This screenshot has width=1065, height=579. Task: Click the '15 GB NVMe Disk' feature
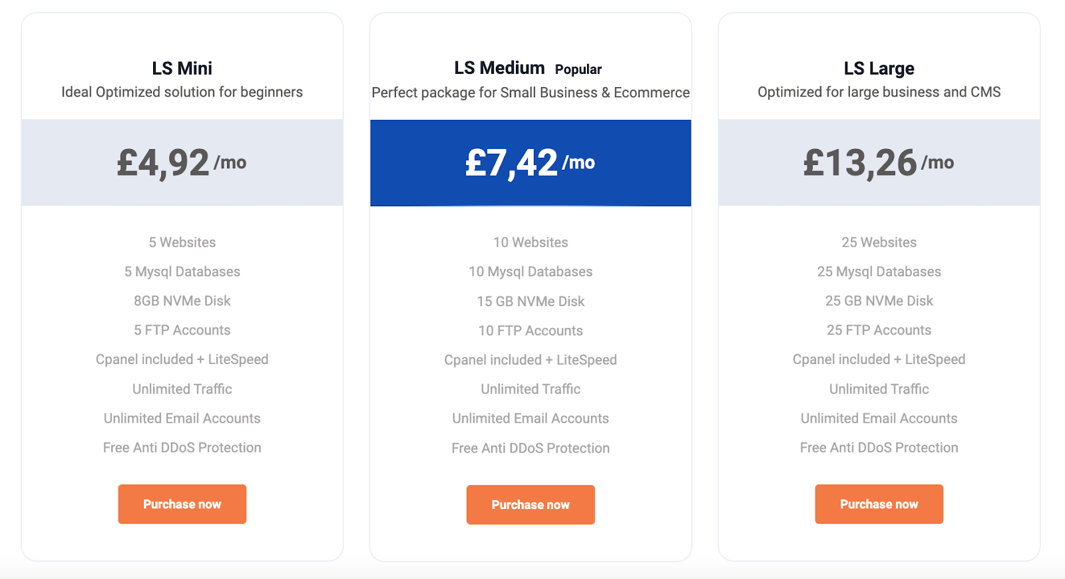point(531,301)
